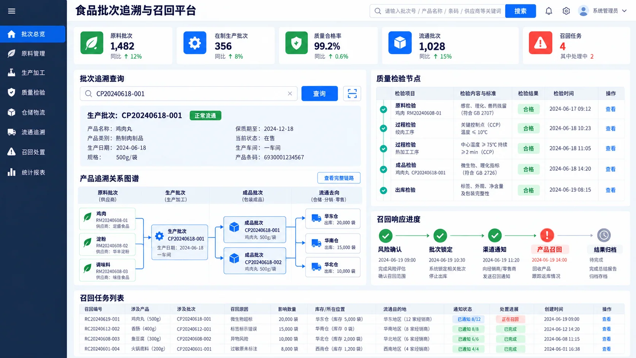This screenshot has width=636, height=358.
Task: Select the 生产批次 CP20240618-001 graph node
Action: (180, 242)
